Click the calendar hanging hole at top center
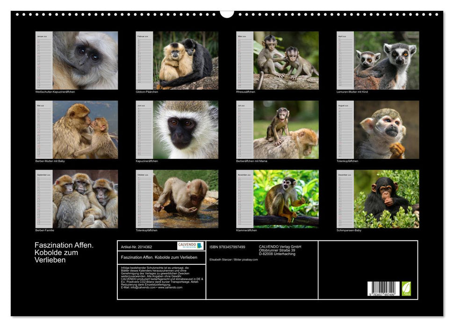This screenshot has width=454, height=327. click(x=227, y=13)
